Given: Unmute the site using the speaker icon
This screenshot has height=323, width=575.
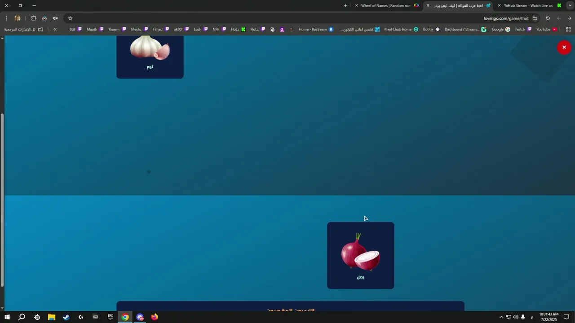Looking at the screenshot, I should pyautogui.click(x=55, y=18).
